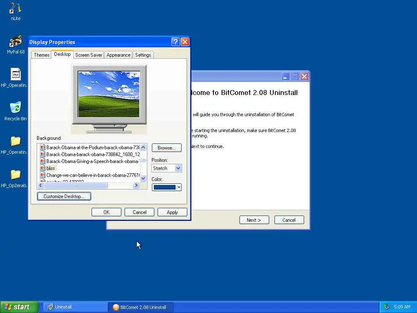Click the Change-we-can-believe-in wallpaper file icon
This screenshot has width=417, height=313.
(42, 175)
